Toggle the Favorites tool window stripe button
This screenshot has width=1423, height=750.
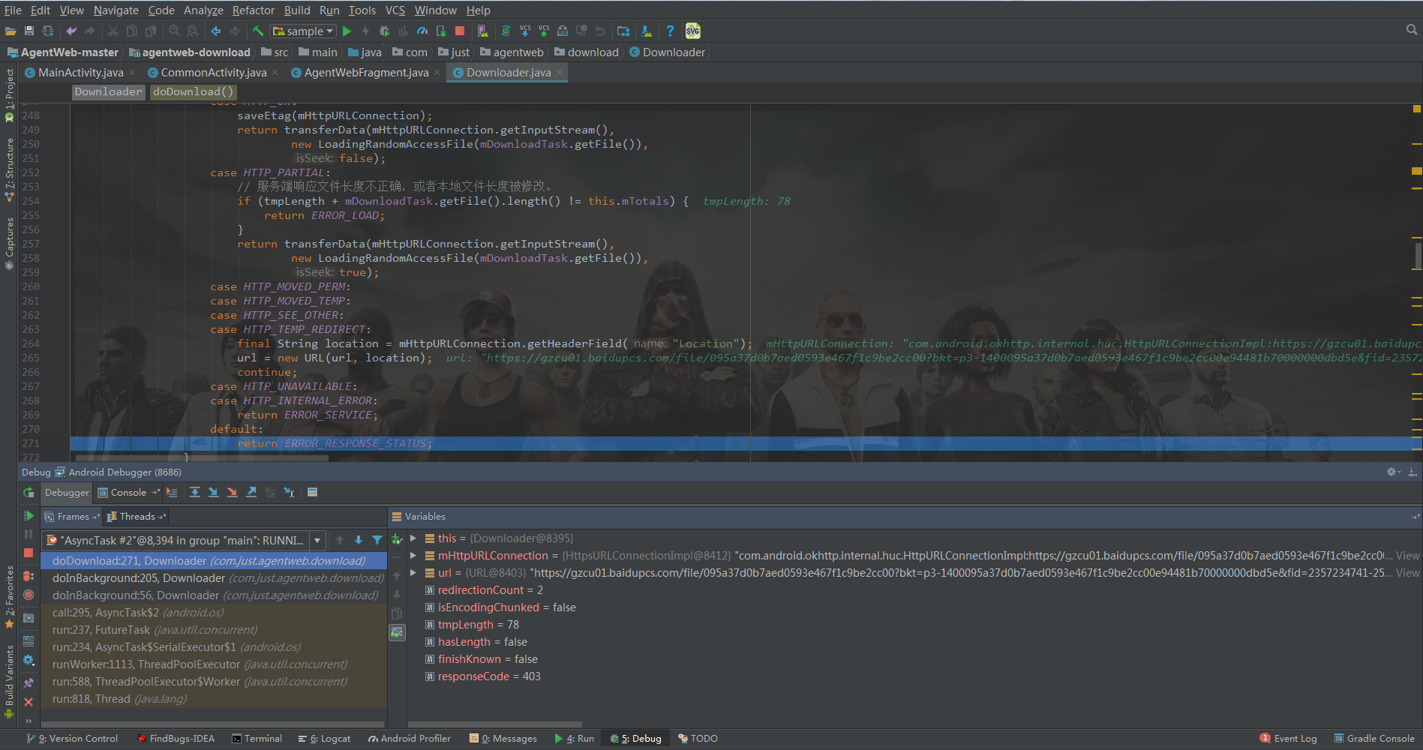(x=9, y=597)
